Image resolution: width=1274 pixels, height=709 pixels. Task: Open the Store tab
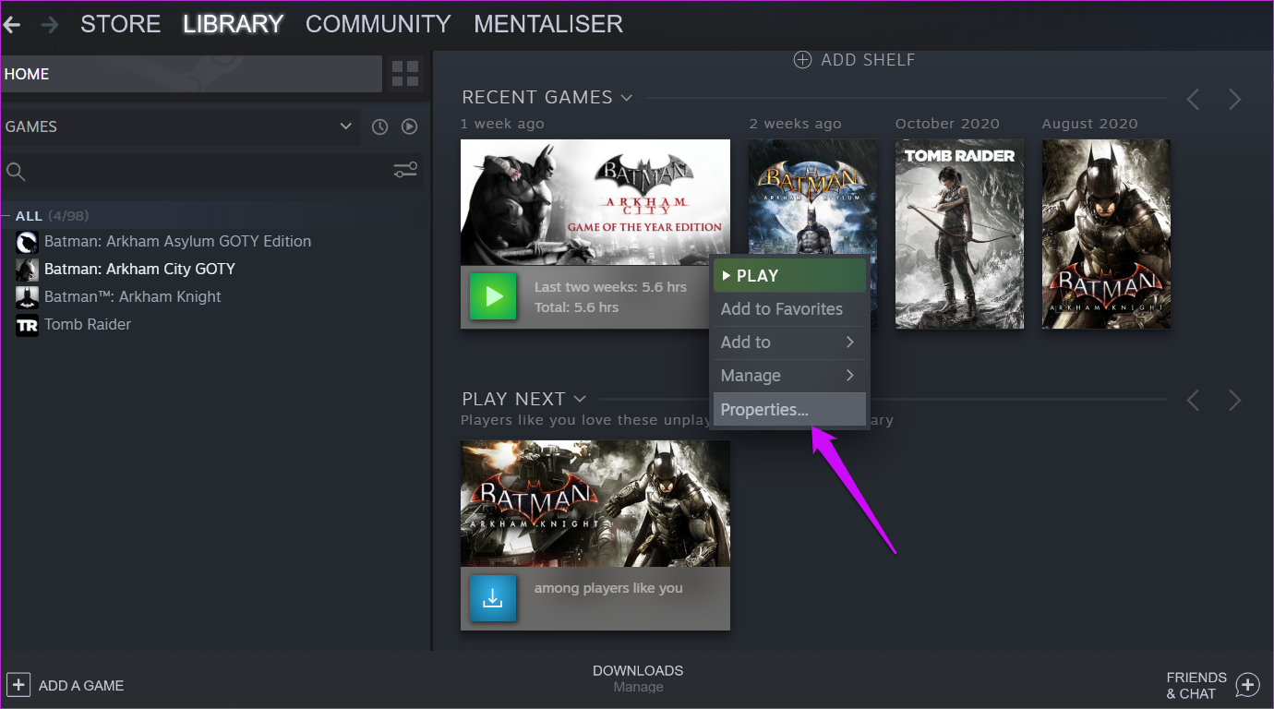pyautogui.click(x=120, y=24)
